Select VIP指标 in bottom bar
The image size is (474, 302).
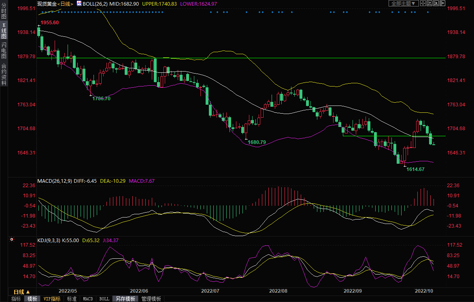52,299
